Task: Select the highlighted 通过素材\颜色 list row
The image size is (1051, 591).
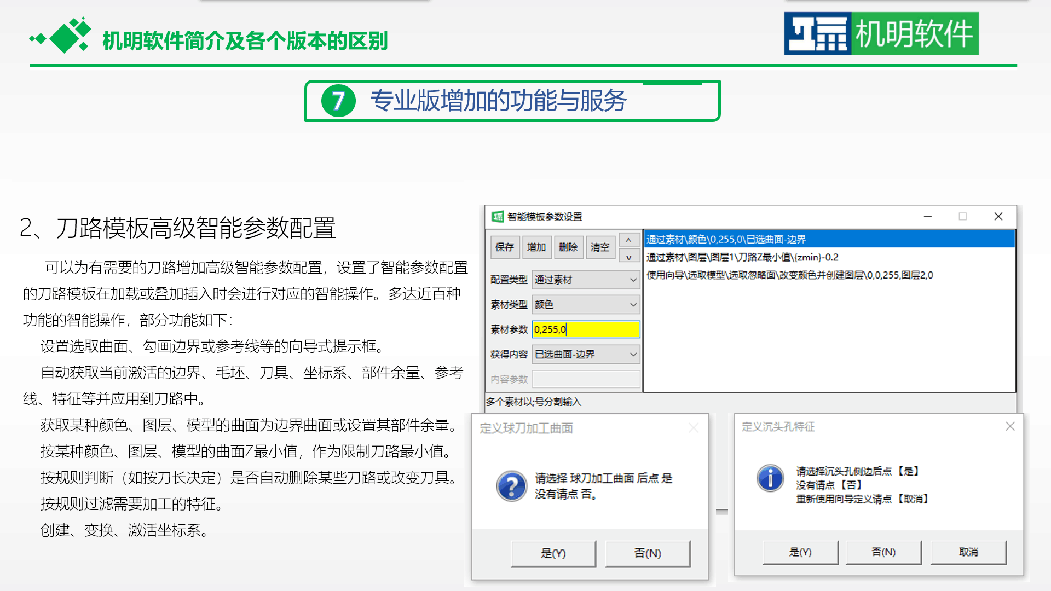Action: (829, 239)
